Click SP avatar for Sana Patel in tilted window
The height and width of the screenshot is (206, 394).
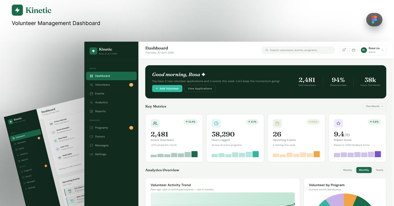[x=55, y=141]
